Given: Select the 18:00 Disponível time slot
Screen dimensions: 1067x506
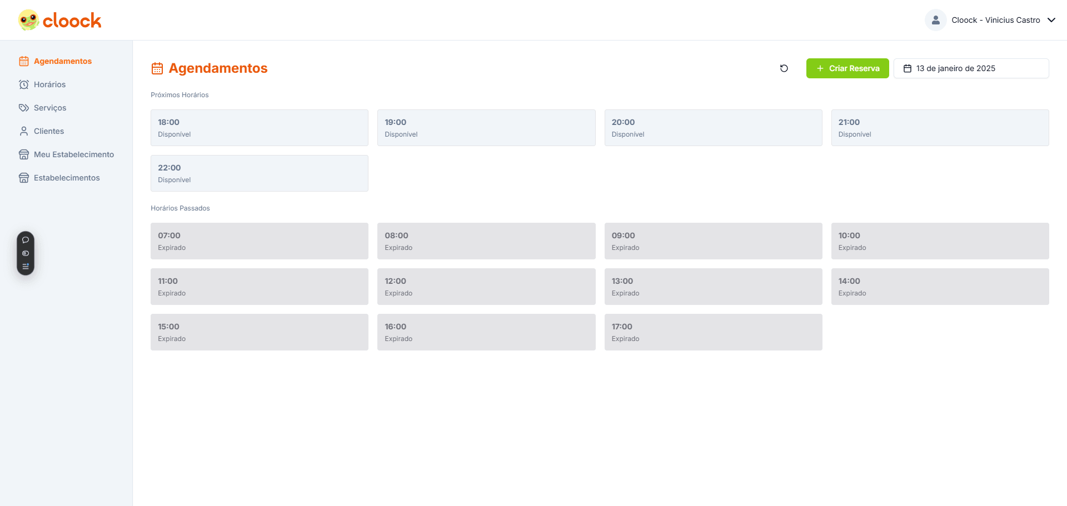Looking at the screenshot, I should click(259, 128).
